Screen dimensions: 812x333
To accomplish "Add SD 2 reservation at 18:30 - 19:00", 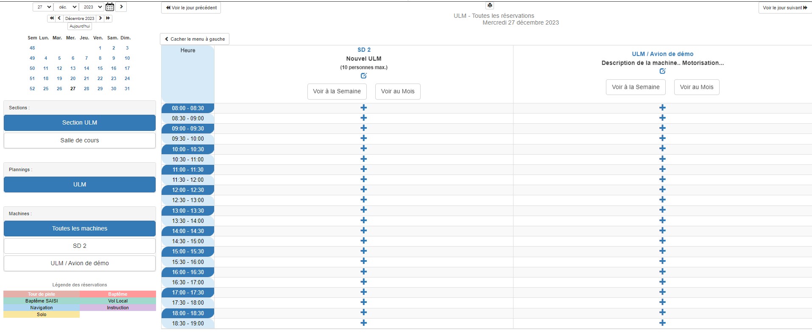I will (x=364, y=323).
